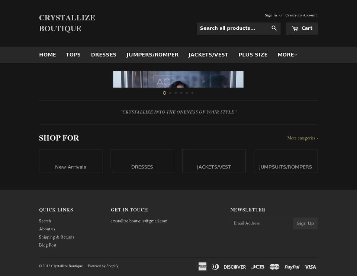Click the American Express payment icon
This screenshot has height=276, width=357.
pos(202,266)
